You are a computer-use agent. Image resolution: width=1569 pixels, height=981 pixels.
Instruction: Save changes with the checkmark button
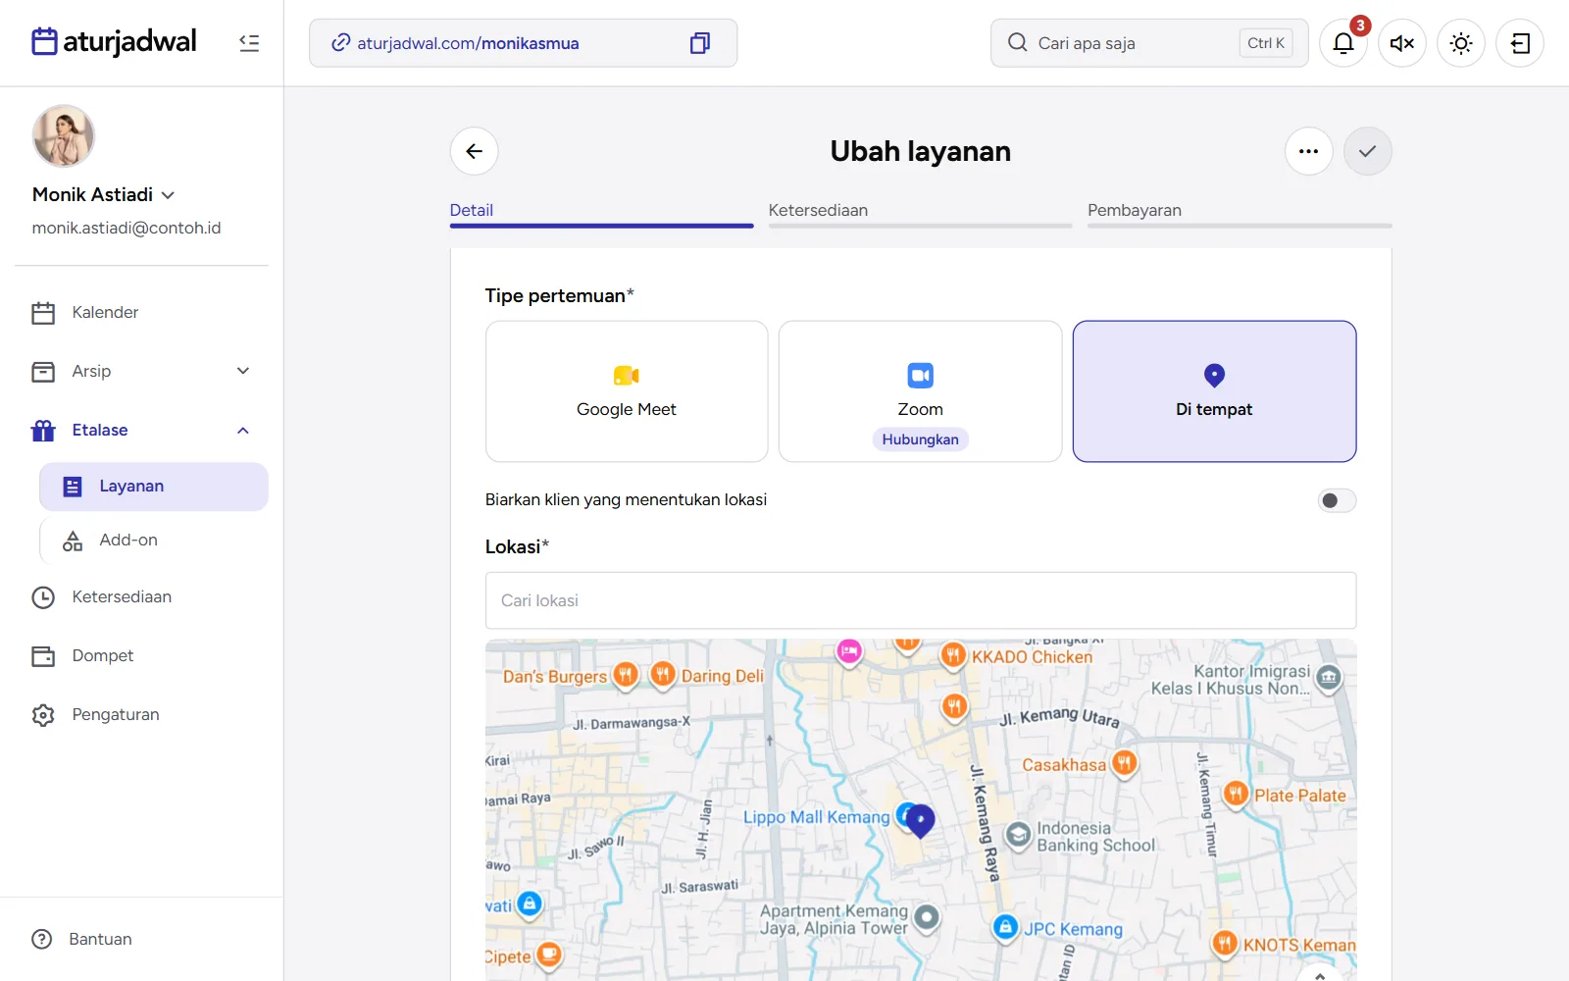pyautogui.click(x=1368, y=151)
